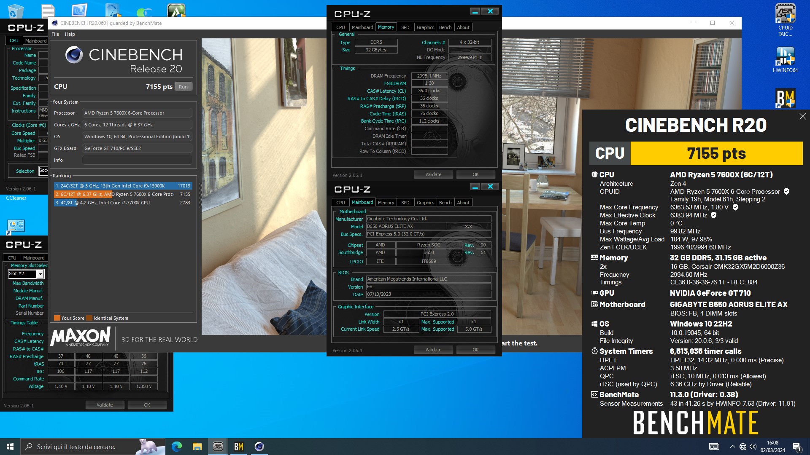Click the taskbar search magnifier icon
The height and width of the screenshot is (455, 810).
click(29, 447)
